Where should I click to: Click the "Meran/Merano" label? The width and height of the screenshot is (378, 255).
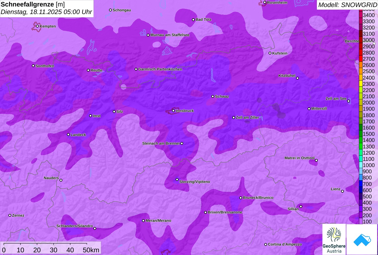pos(158,220)
